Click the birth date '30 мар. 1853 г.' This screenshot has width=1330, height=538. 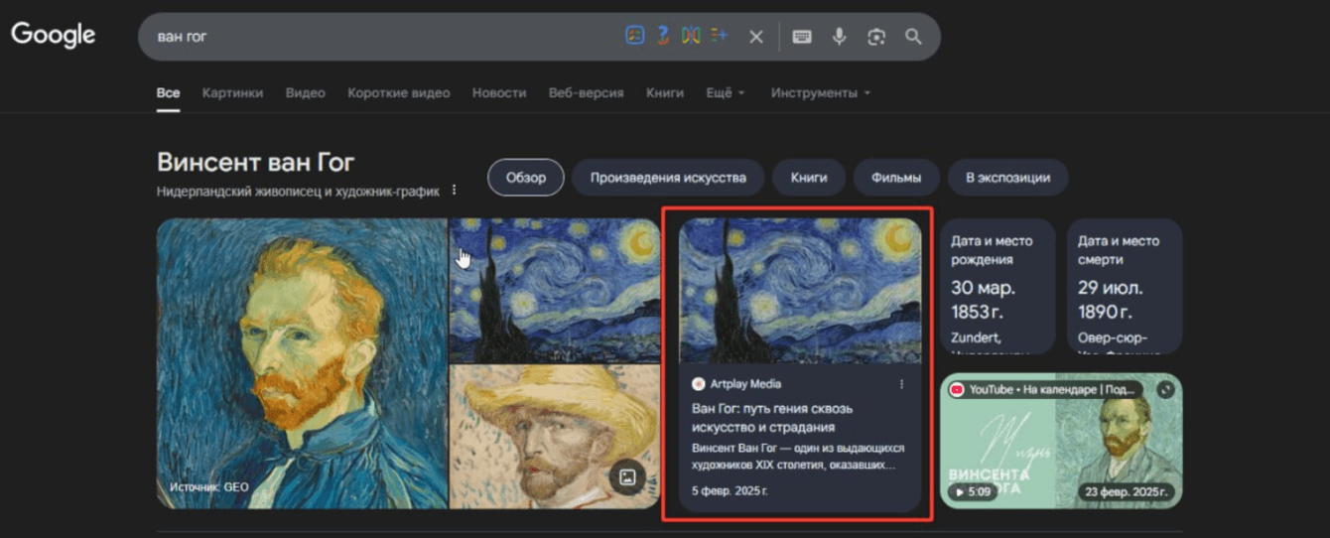(984, 299)
